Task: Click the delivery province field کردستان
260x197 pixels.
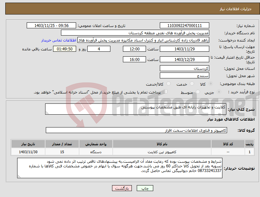Action: point(185,68)
